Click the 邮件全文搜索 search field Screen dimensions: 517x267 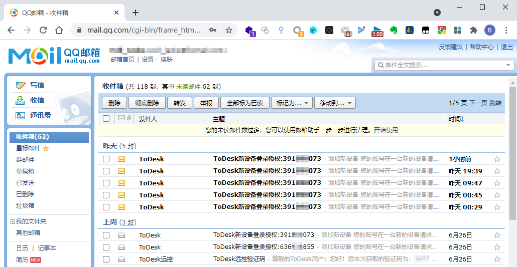(x=444, y=65)
